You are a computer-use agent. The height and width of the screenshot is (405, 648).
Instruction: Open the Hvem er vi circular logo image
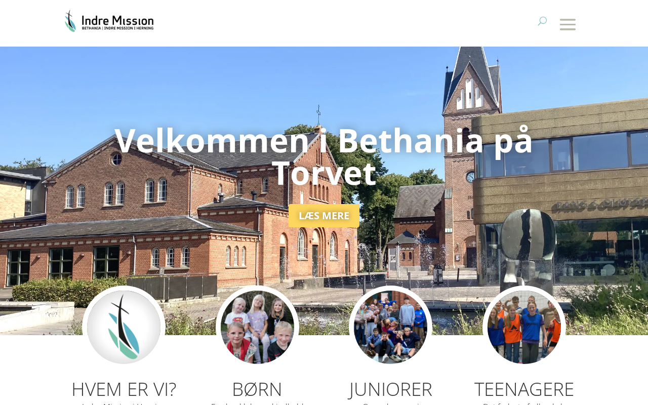coord(124,327)
